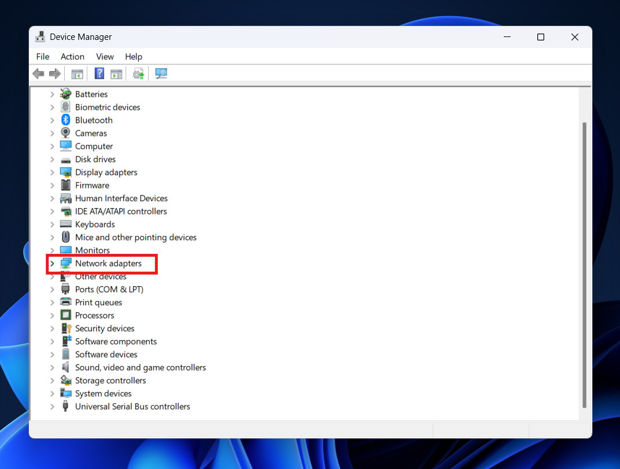Select Mice and other pointing devices
The image size is (620, 469).
pos(135,237)
